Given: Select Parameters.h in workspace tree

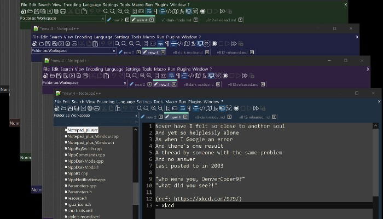Looking at the screenshot, I should (80, 192).
